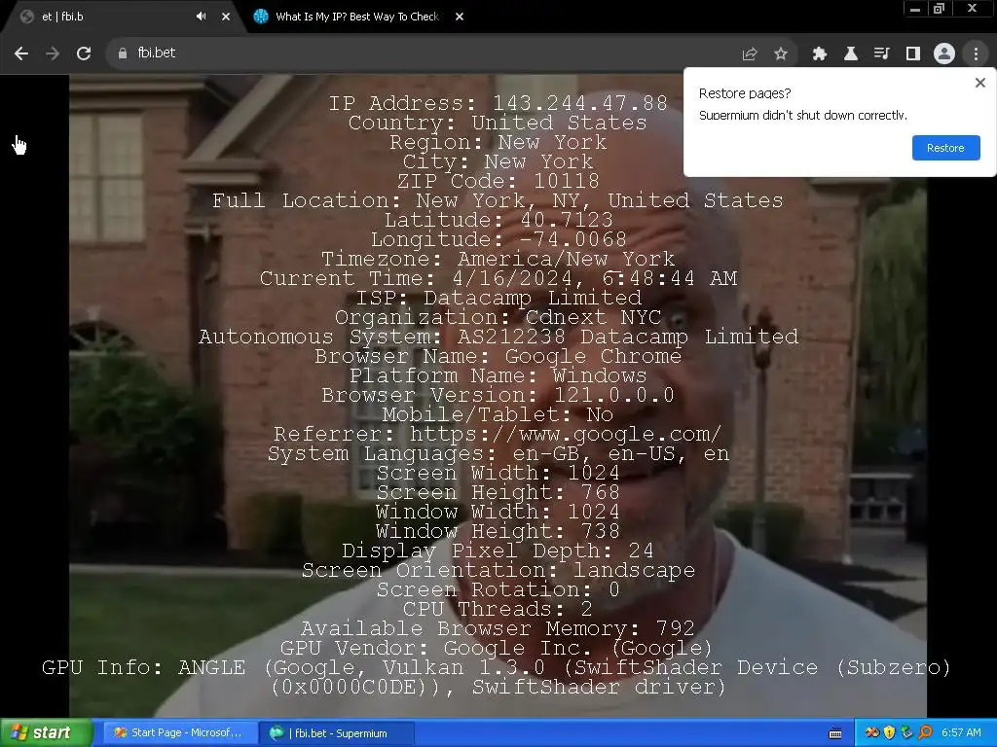The width and height of the screenshot is (997, 747).
Task: Click the GPU Vendor Google Inc. line
Action: (x=496, y=648)
